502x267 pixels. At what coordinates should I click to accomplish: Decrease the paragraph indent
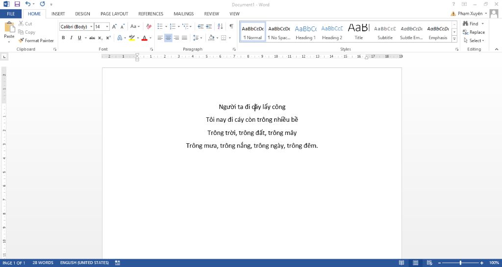201,26
